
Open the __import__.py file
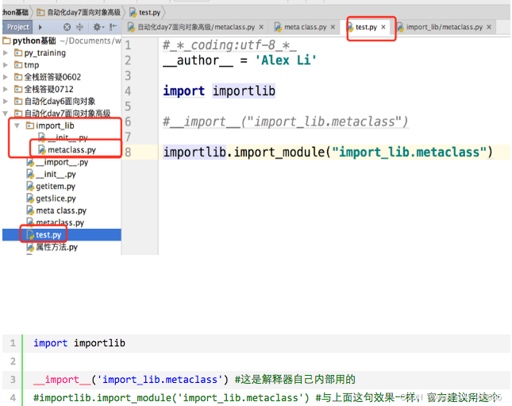tap(57, 162)
